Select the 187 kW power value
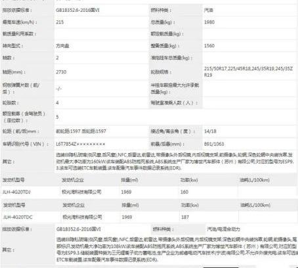Image resolution: width=298 pixels, height=268 pixels. pyautogui.click(x=185, y=217)
